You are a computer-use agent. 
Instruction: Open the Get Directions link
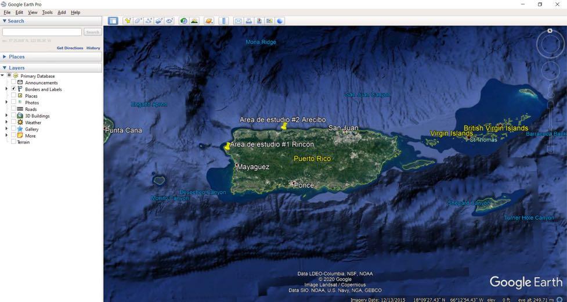click(70, 48)
